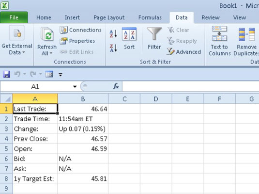Open the Undo history dropdown arrow
The width and height of the screenshot is (259, 194).
tap(25, 74)
